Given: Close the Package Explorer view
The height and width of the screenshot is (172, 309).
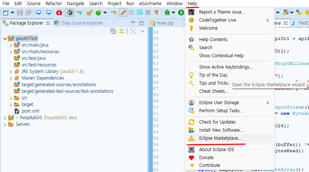Looking at the screenshot, I should click(48, 23).
